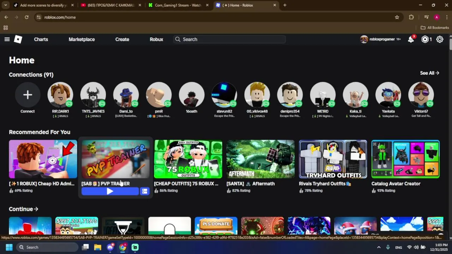Open the tab search dropdown arrow
Viewport: 452px width, 254px height.
(6, 5)
